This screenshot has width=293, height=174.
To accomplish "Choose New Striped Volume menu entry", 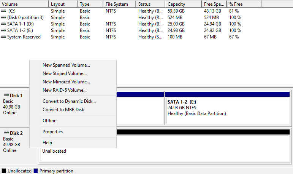I will pyautogui.click(x=73, y=73).
